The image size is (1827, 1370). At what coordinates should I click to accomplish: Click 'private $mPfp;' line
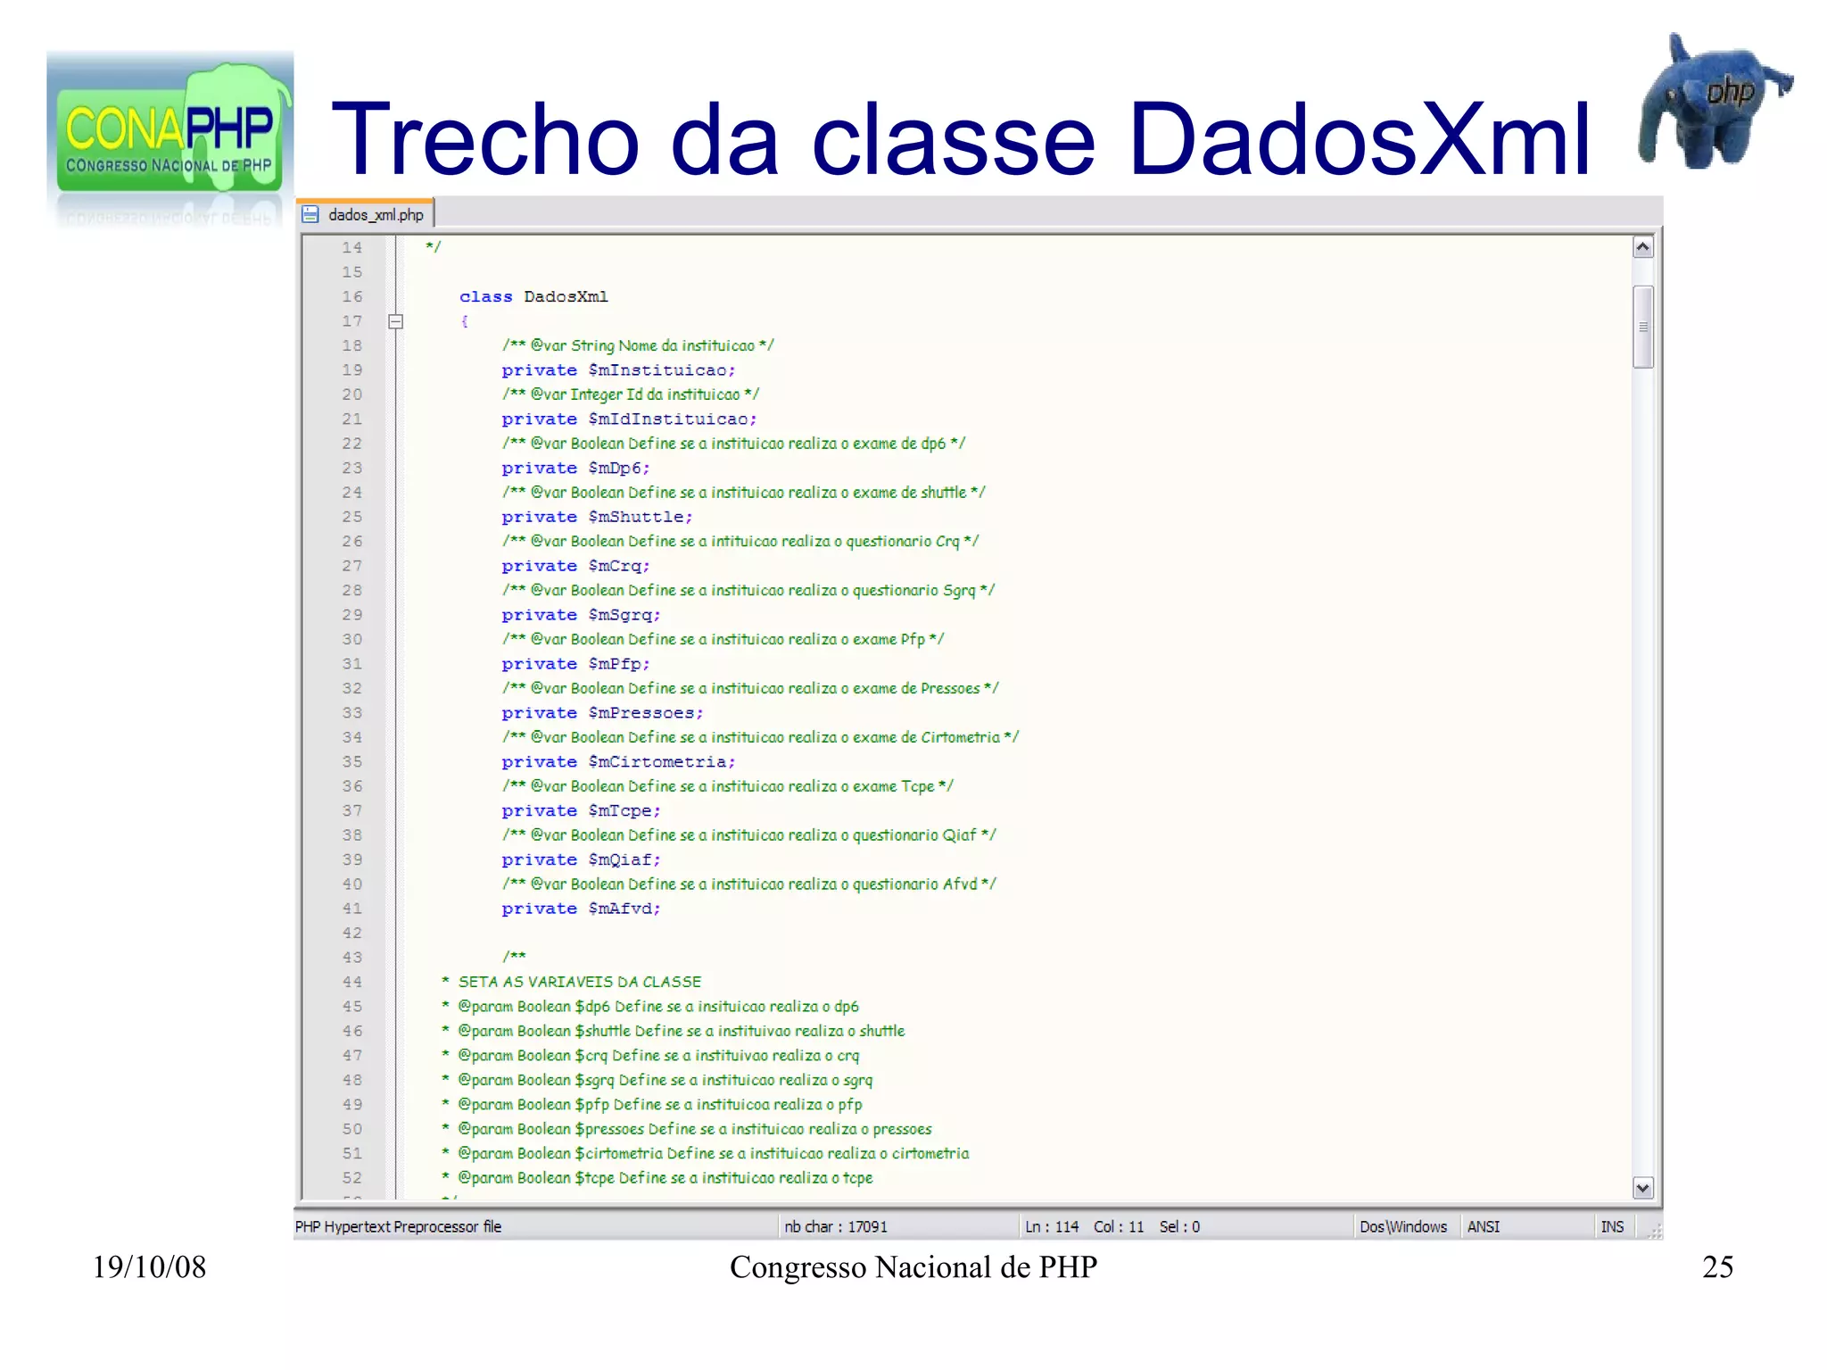575,664
